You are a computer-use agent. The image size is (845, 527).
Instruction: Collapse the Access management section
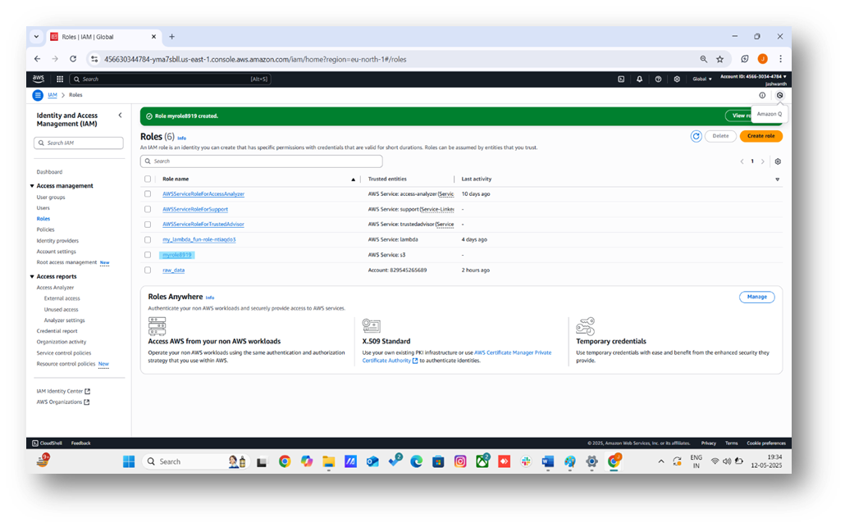click(32, 186)
